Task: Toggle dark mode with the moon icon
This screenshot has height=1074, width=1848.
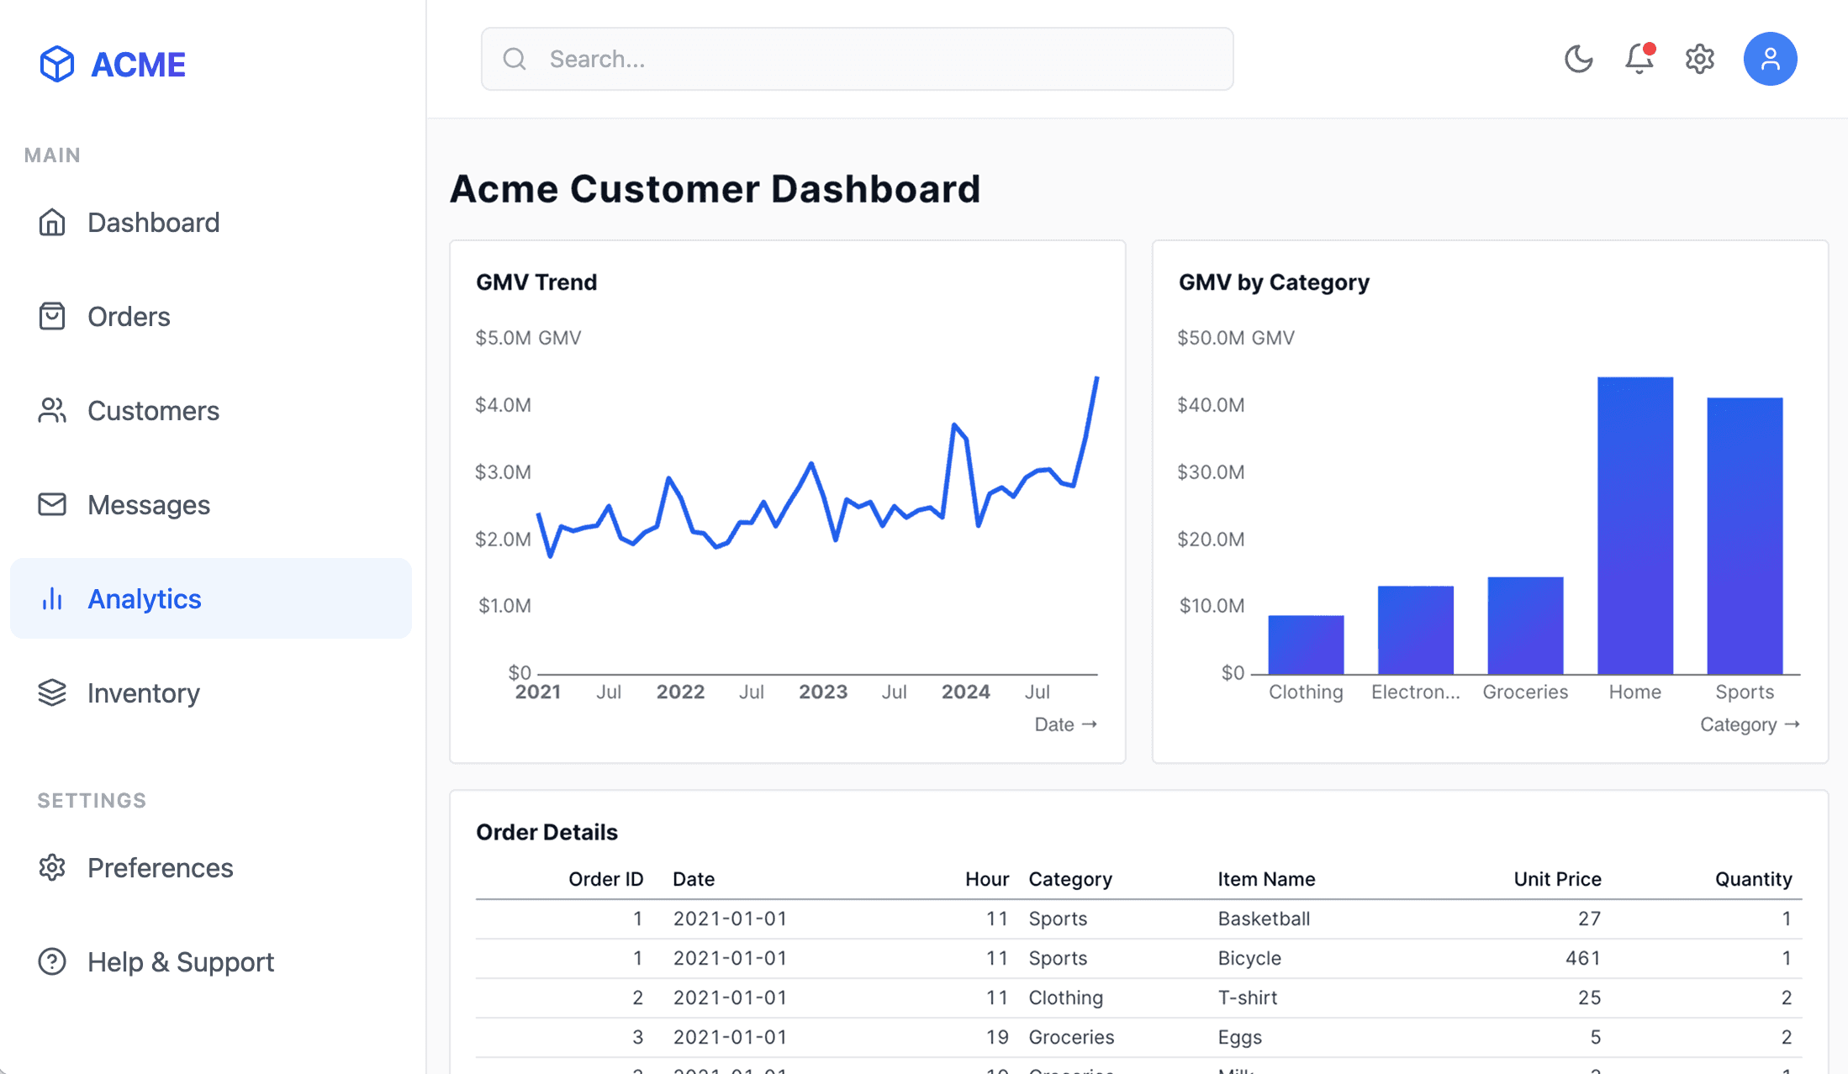Action: click(x=1579, y=59)
